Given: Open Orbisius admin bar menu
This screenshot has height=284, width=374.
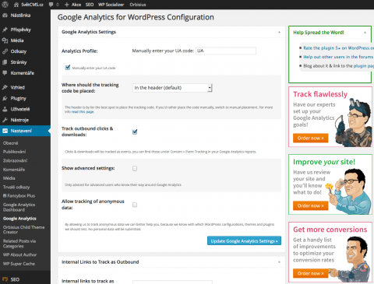Looking at the screenshot, I should click(x=138, y=5).
